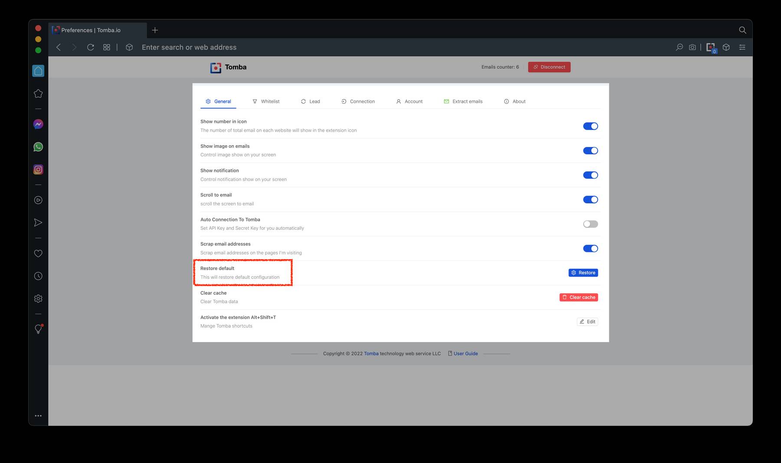Toggle Show number in icon switch
781x463 pixels.
(x=591, y=126)
